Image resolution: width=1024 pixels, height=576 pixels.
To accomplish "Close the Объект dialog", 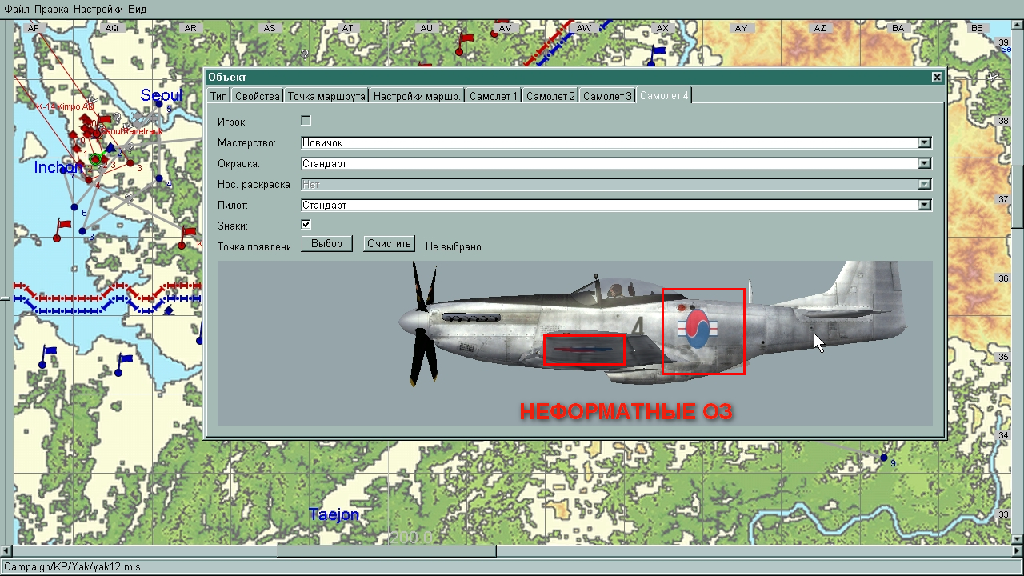I will point(937,77).
